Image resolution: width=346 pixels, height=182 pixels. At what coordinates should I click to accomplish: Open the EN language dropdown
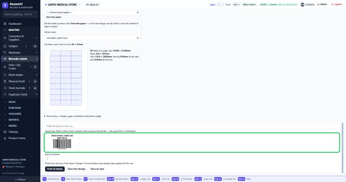(x=236, y=4)
